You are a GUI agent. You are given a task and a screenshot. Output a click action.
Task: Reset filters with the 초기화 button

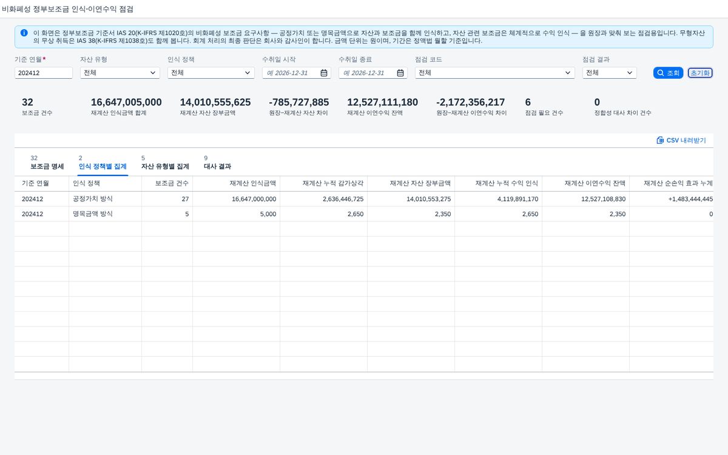700,73
